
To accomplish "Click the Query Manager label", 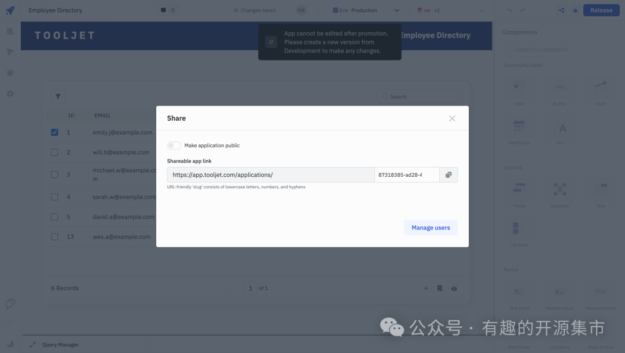I will click(61, 345).
